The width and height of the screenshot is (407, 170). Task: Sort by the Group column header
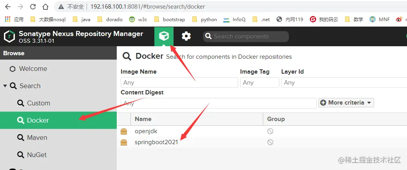tap(335, 119)
